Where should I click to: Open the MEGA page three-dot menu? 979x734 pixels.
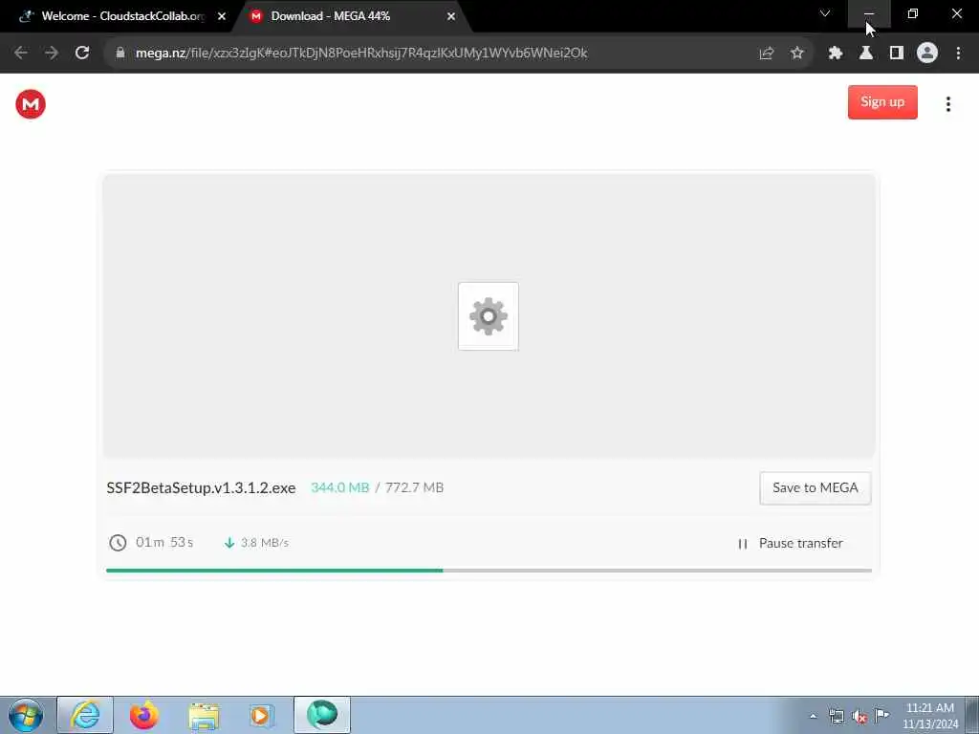(947, 104)
